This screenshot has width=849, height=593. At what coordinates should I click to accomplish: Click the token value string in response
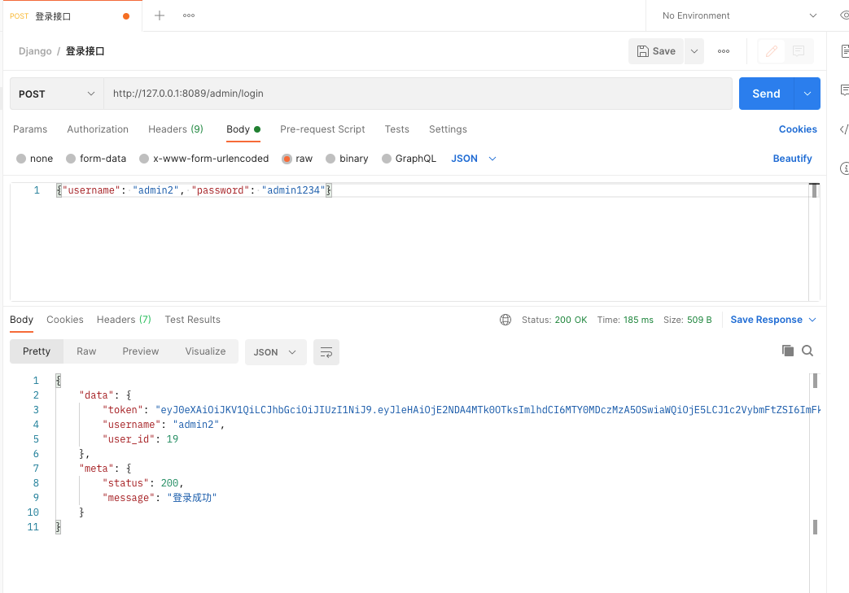coord(488,410)
